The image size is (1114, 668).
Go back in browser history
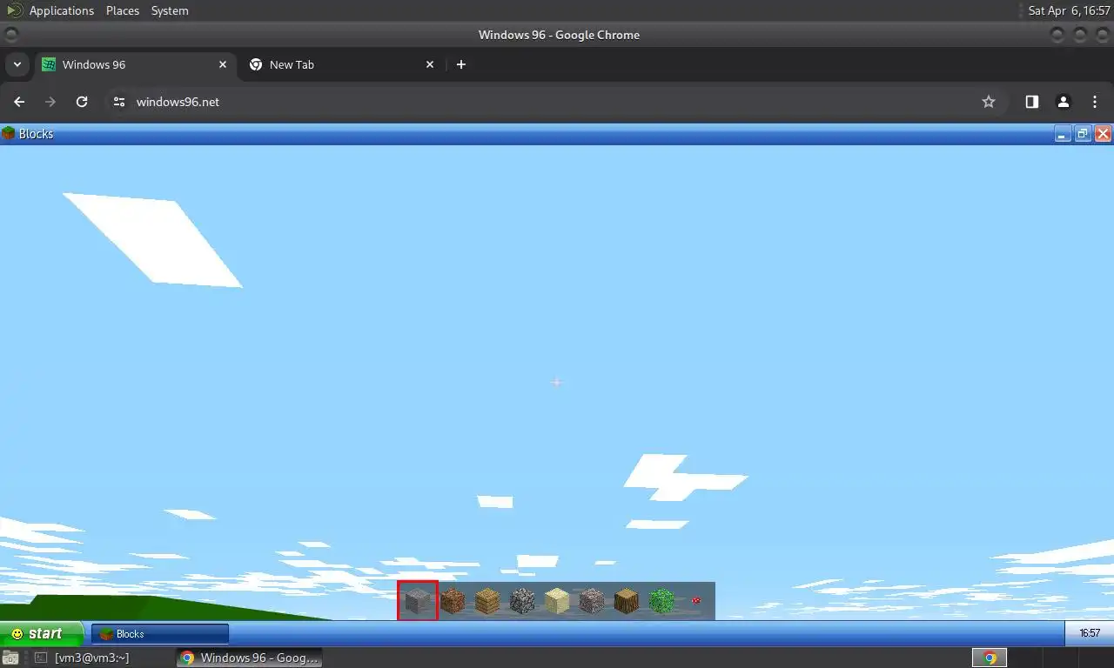tap(19, 102)
